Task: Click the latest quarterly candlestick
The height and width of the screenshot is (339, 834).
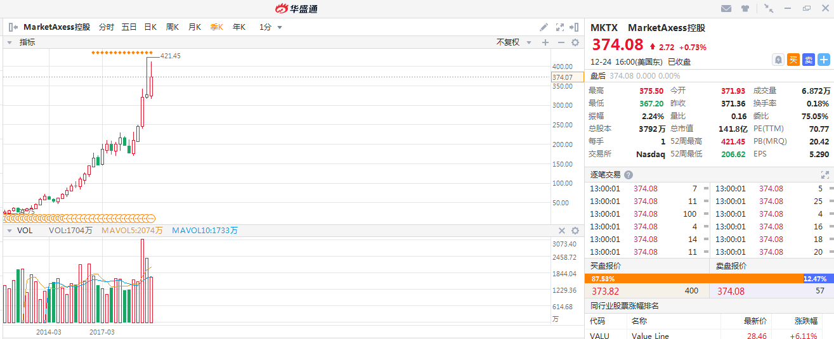Action: point(151,79)
